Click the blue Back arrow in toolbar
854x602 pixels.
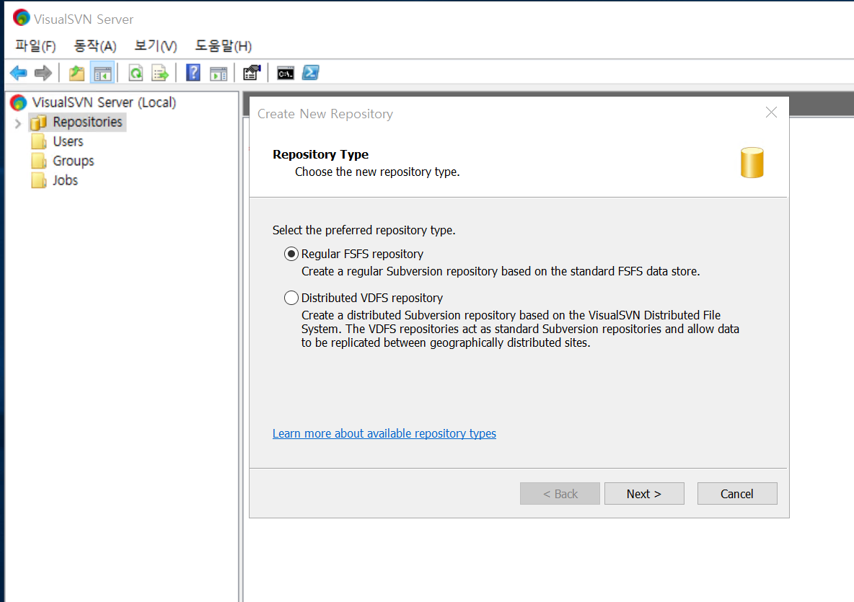pyautogui.click(x=19, y=72)
